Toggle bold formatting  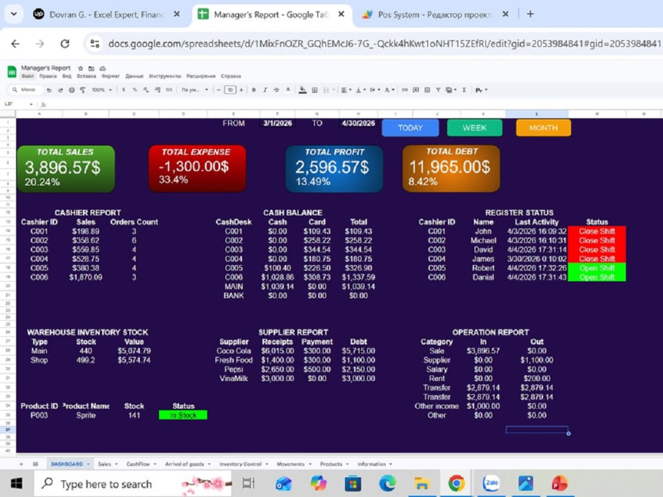coord(254,90)
